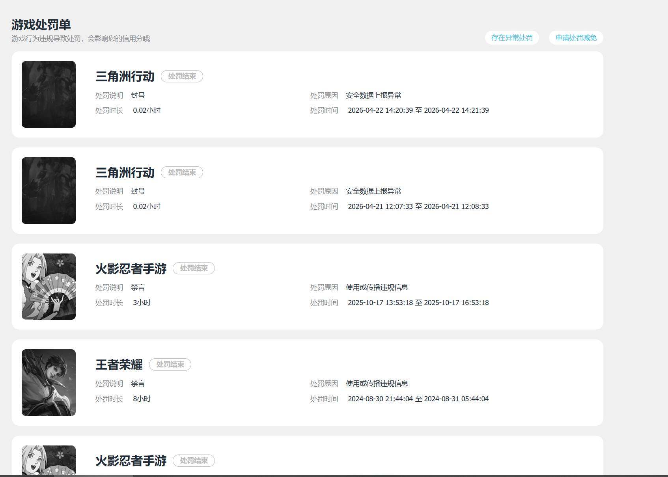Open the 三角洲行动 thumbnail of the 2026-04-21 penalty
668x477 pixels.
click(49, 190)
